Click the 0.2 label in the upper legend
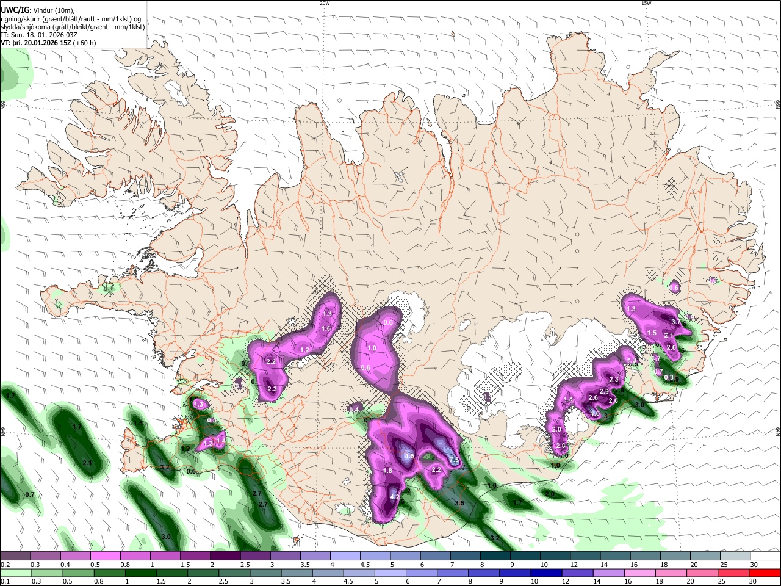This screenshot has width=781, height=586. (x=5, y=565)
